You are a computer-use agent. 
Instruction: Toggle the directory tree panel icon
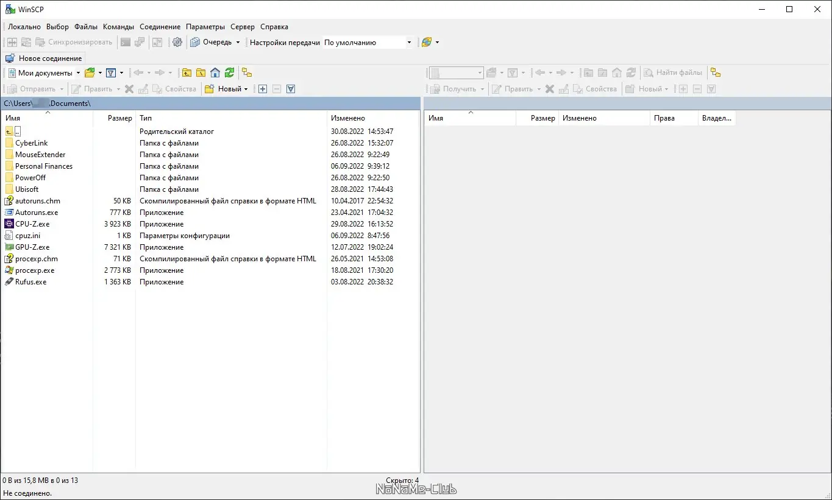click(x=246, y=72)
